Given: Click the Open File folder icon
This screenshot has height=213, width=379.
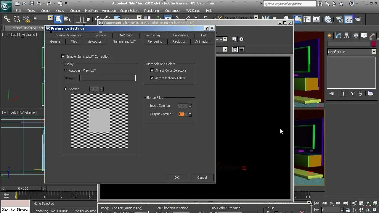Looking at the screenshot, I should click(25, 4).
